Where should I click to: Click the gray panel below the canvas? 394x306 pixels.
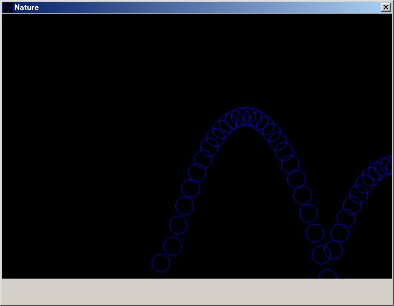tap(197, 292)
